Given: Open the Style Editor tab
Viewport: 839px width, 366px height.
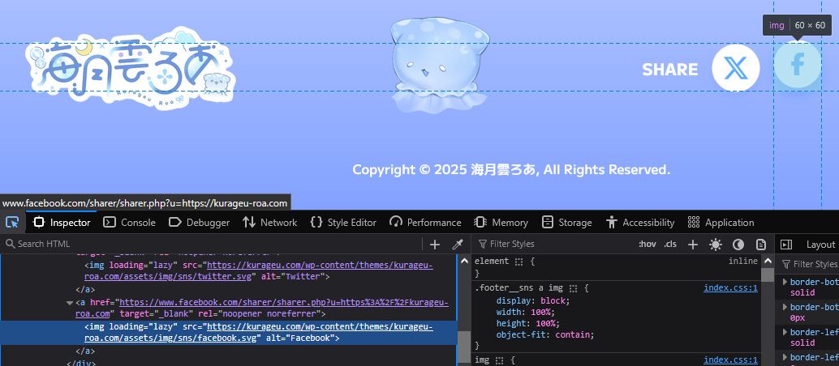Looking at the screenshot, I should click(343, 222).
